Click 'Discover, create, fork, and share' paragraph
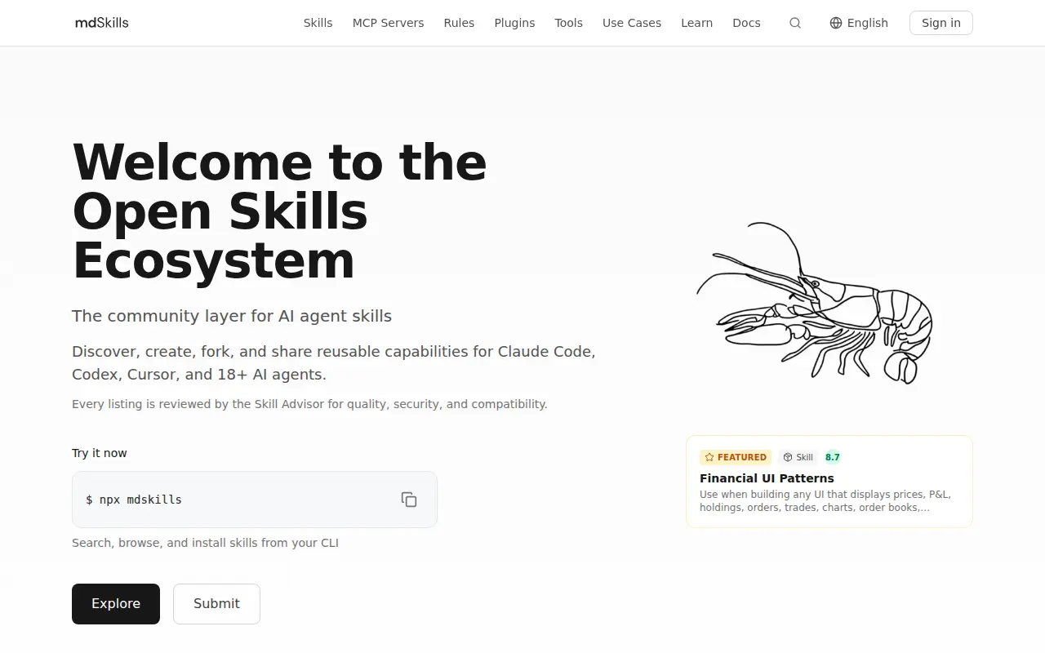Screen dimensions: 1045x653 [x=334, y=363]
